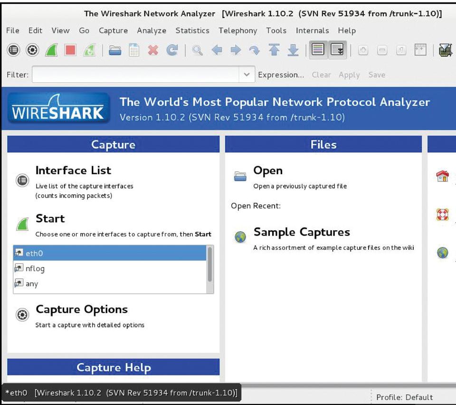The height and width of the screenshot is (405, 456).
Task: Click the find packet magnifier icon
Action: (x=198, y=50)
